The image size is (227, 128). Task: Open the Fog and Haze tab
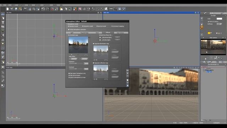point(84,33)
